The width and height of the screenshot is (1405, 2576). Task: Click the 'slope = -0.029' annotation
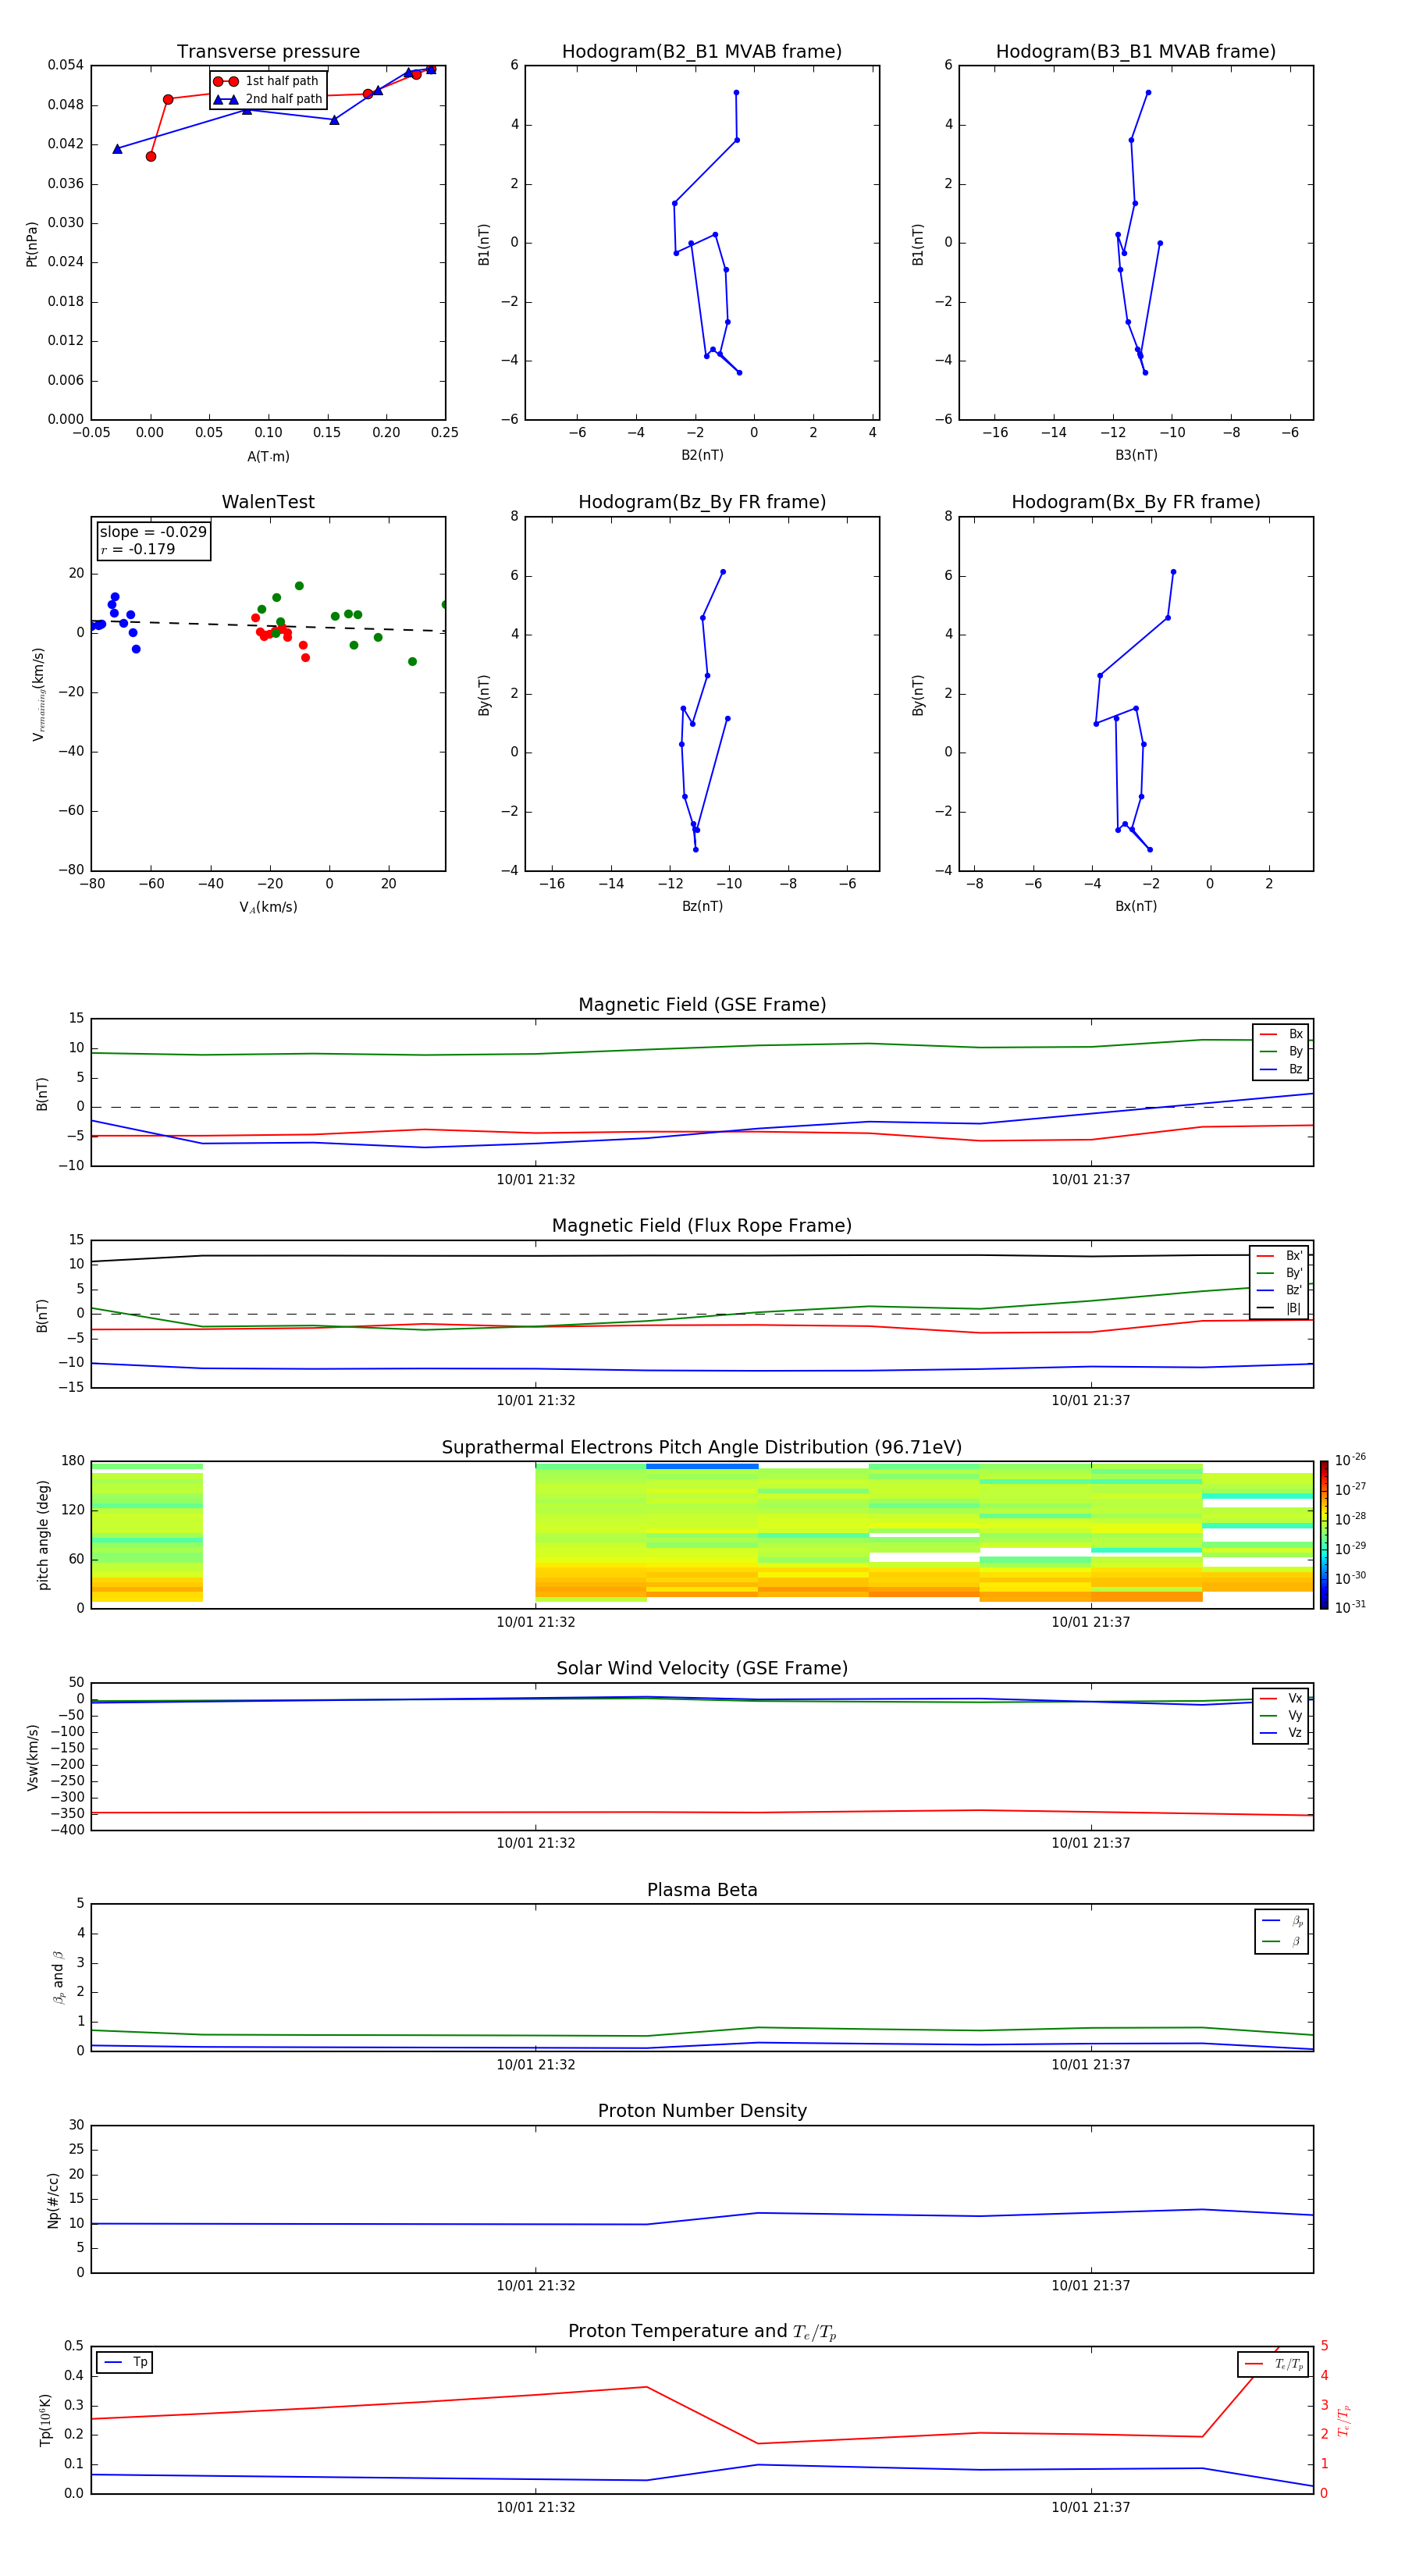coord(153,532)
